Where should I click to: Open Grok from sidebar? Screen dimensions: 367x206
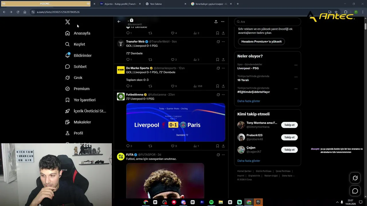(74, 78)
